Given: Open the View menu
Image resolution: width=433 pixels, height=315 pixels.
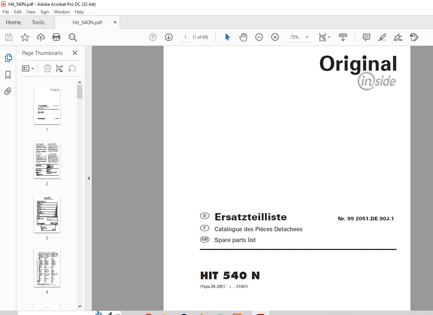Looking at the screenshot, I should coord(31,12).
